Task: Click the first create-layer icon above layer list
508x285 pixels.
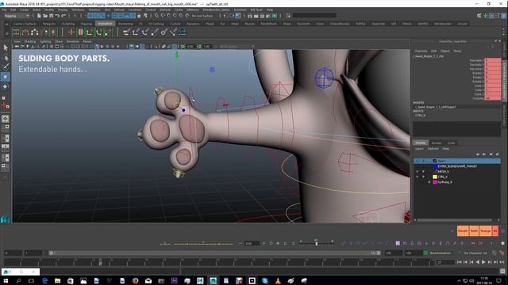Action: pyautogui.click(x=478, y=154)
